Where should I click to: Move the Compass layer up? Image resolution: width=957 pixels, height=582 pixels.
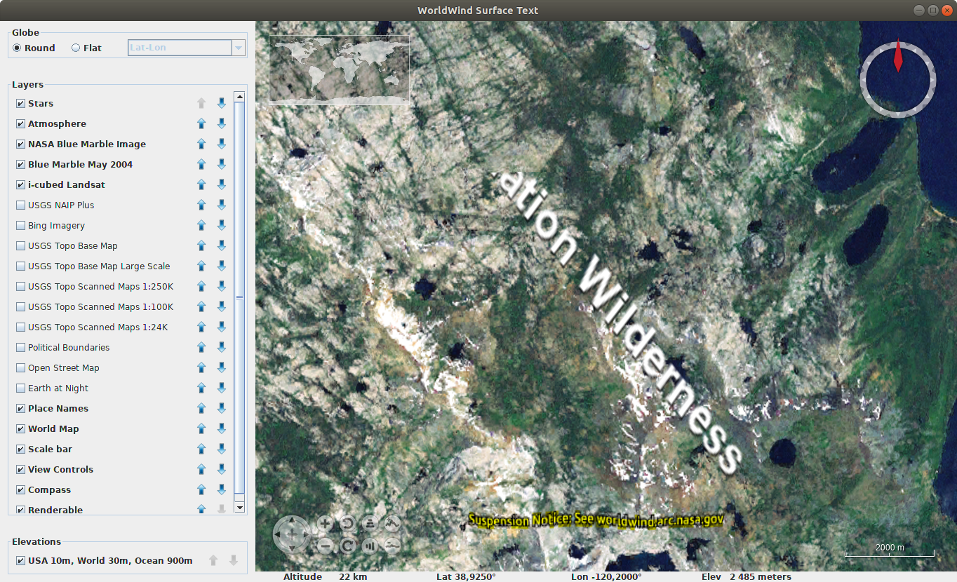pos(201,489)
